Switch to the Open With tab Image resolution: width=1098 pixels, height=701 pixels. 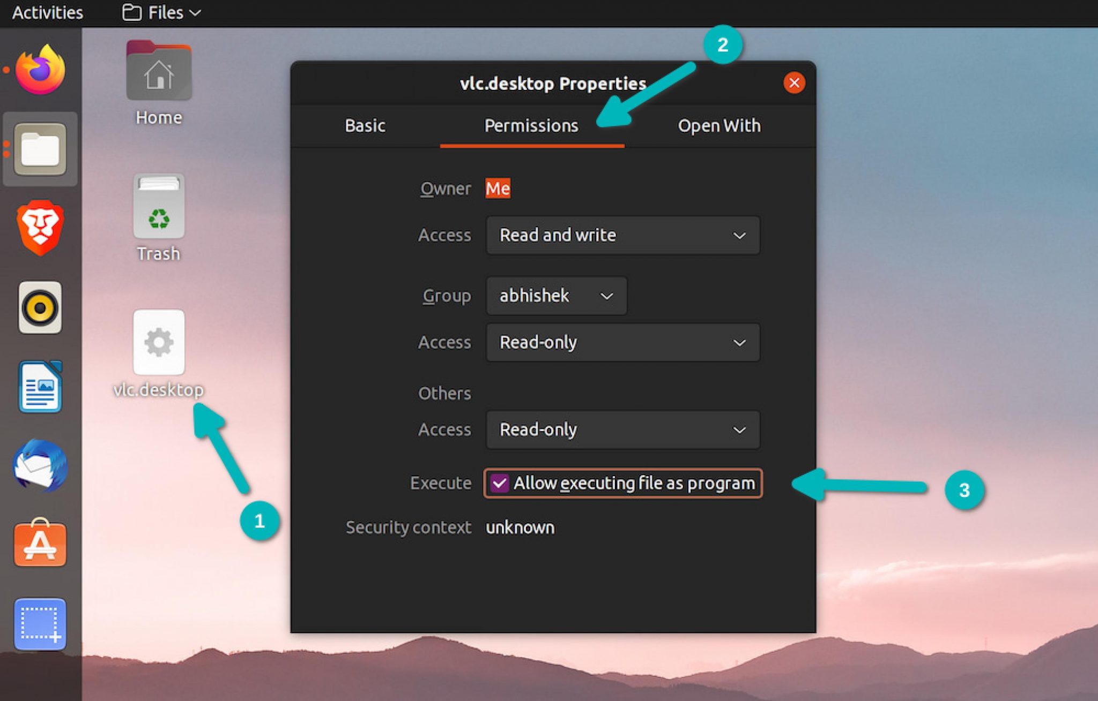click(x=719, y=125)
